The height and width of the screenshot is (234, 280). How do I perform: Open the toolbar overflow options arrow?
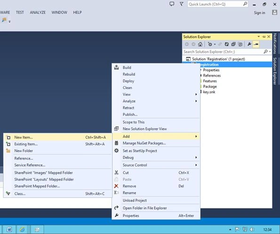pos(9,22)
